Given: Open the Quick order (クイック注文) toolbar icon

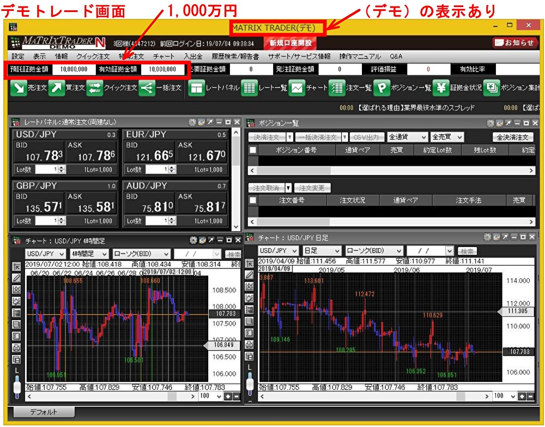Looking at the screenshot, I should pos(94,88).
